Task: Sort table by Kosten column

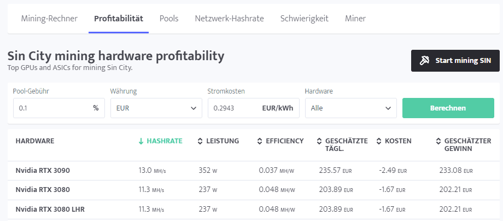Action: (394, 141)
